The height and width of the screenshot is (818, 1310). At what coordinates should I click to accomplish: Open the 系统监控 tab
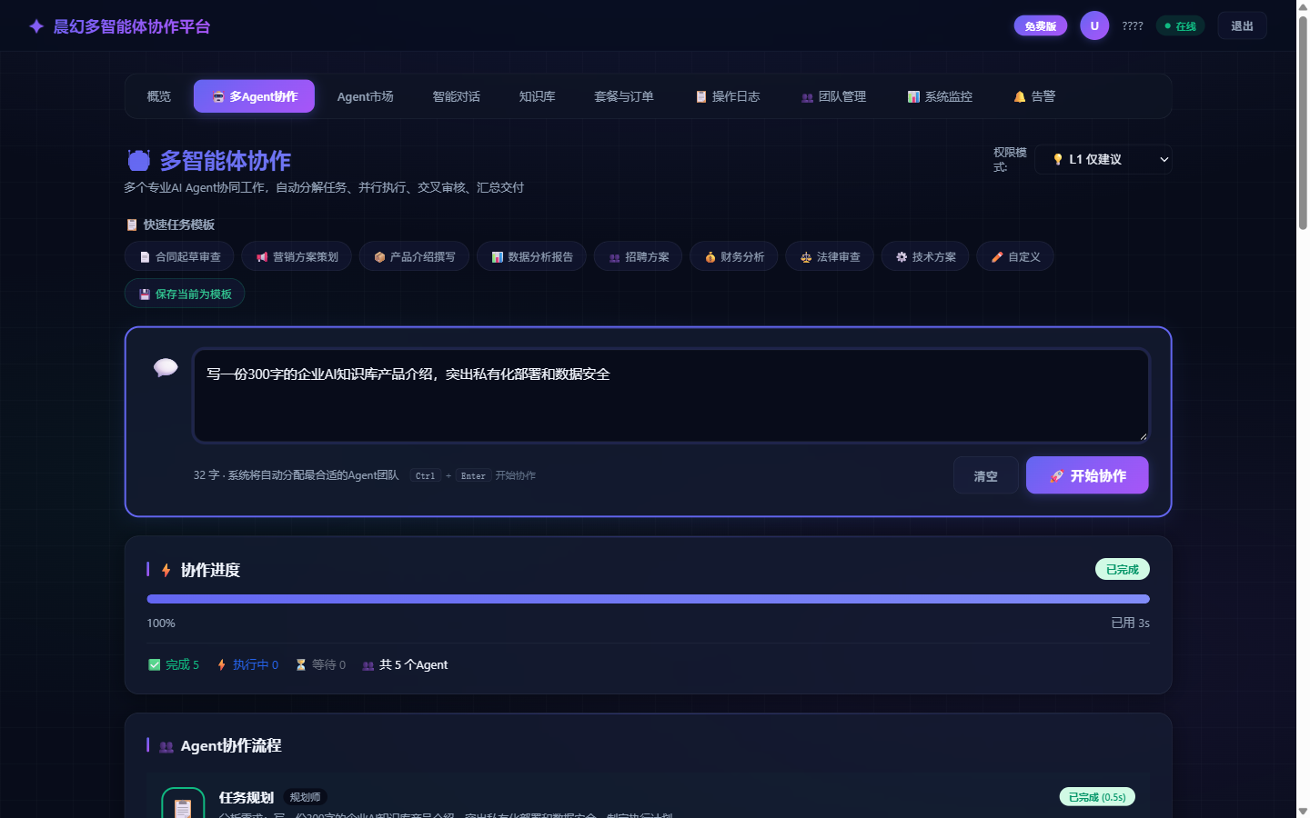940,96
